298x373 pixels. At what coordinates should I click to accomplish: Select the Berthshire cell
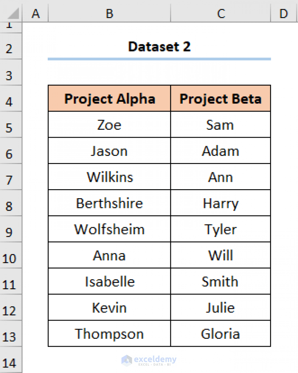(109, 203)
